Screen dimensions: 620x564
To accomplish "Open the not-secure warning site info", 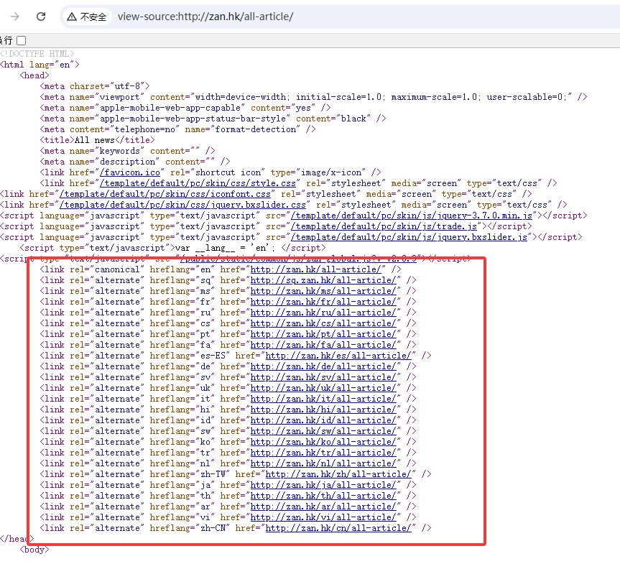I will [x=87, y=17].
